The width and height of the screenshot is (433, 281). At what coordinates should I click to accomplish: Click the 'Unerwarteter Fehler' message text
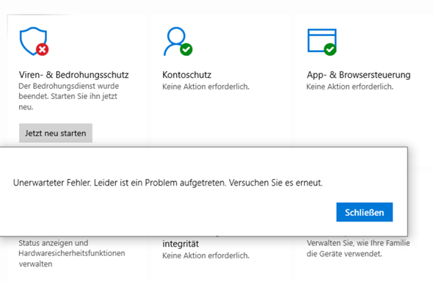[x=167, y=183]
